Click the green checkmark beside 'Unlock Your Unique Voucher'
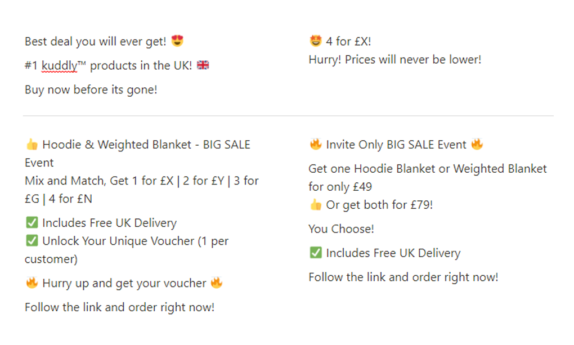 [32, 241]
